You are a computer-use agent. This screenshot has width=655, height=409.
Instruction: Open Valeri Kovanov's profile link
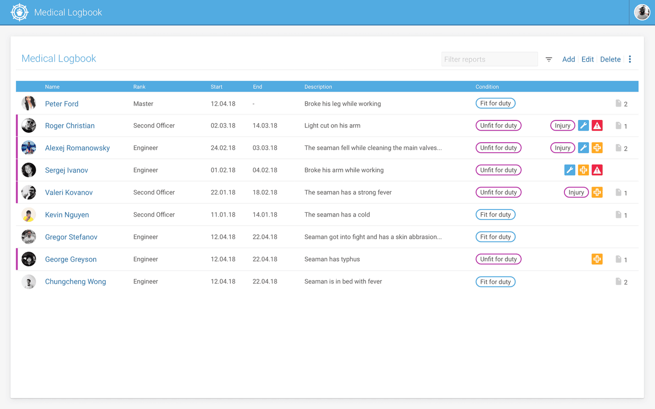69,192
